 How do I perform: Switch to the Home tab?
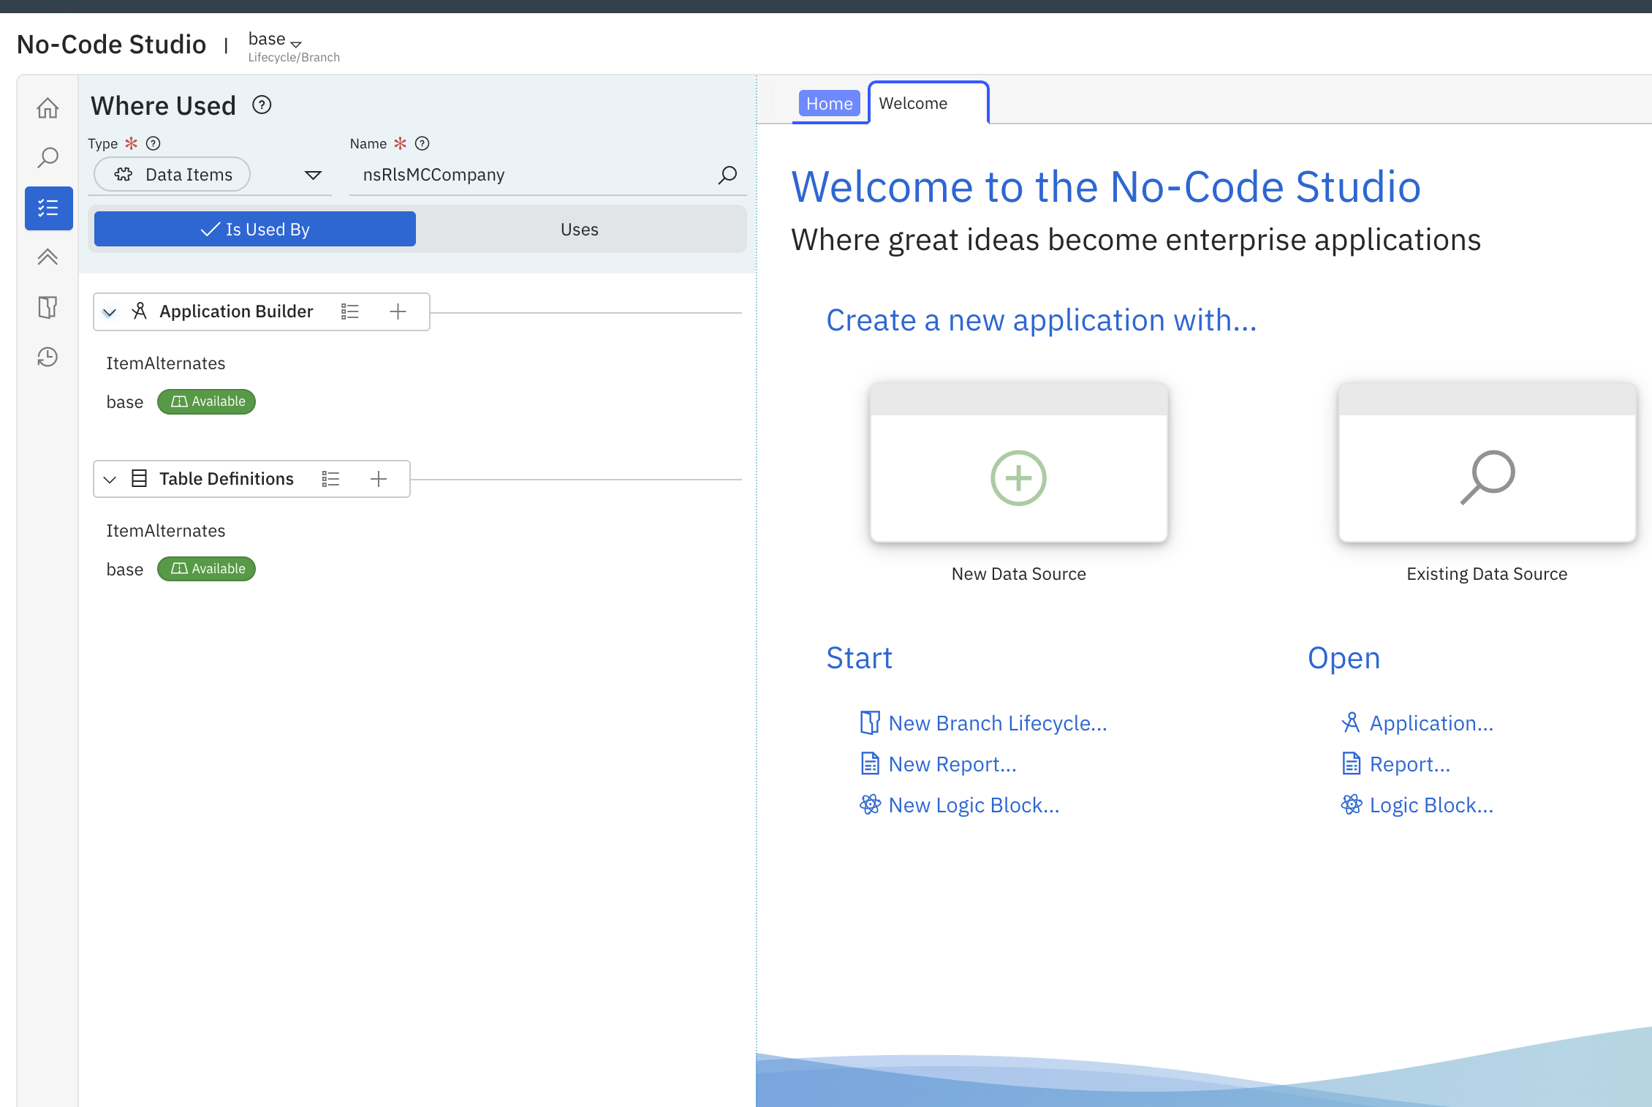click(x=829, y=104)
